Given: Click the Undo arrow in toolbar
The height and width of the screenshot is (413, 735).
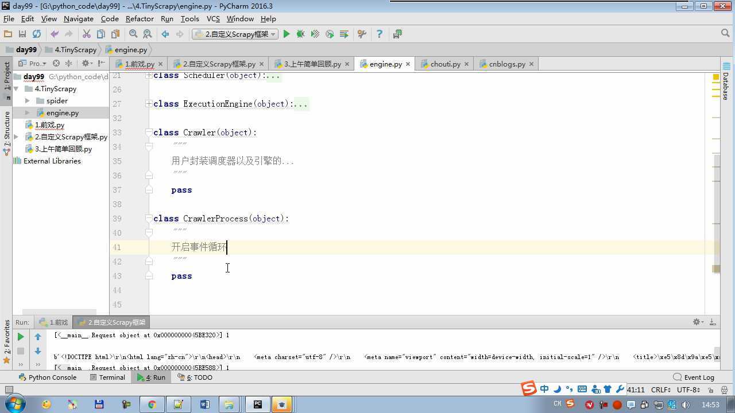Looking at the screenshot, I should click(55, 34).
